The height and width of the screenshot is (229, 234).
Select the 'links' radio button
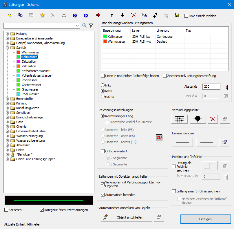(x=103, y=85)
